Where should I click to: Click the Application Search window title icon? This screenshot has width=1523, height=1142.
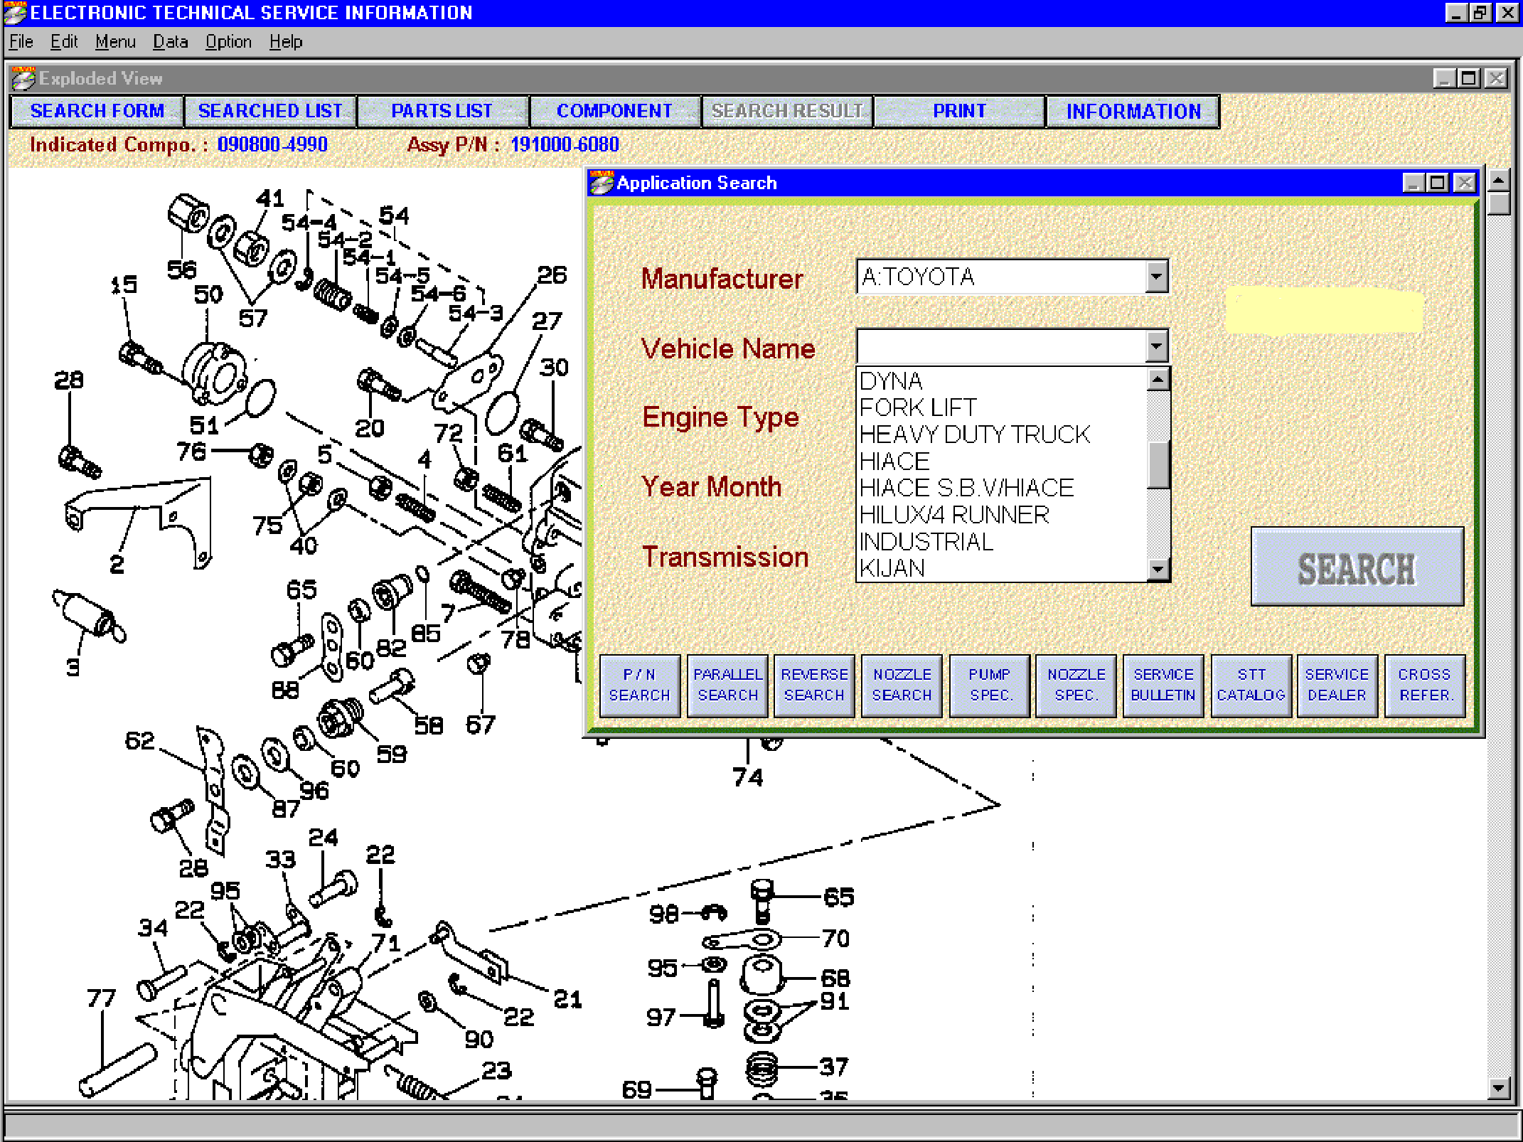602,183
